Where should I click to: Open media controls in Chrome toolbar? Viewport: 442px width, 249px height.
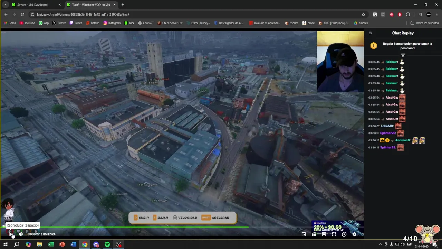[420, 15]
